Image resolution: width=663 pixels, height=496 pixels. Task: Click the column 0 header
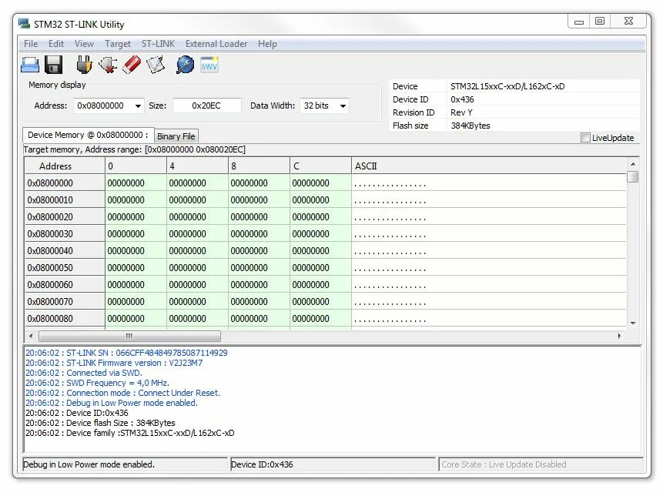coord(136,166)
